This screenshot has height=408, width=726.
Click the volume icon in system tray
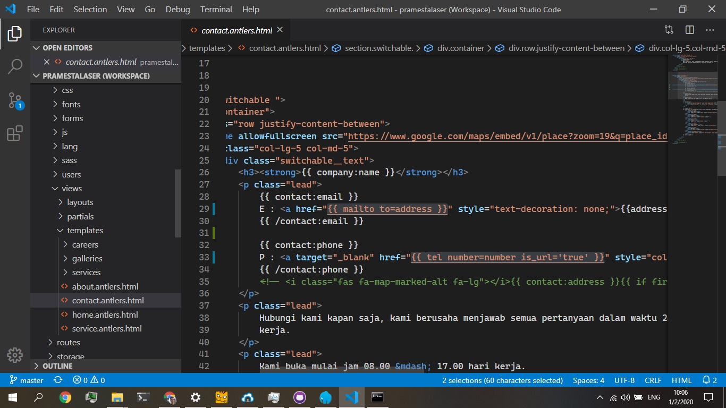[626, 397]
